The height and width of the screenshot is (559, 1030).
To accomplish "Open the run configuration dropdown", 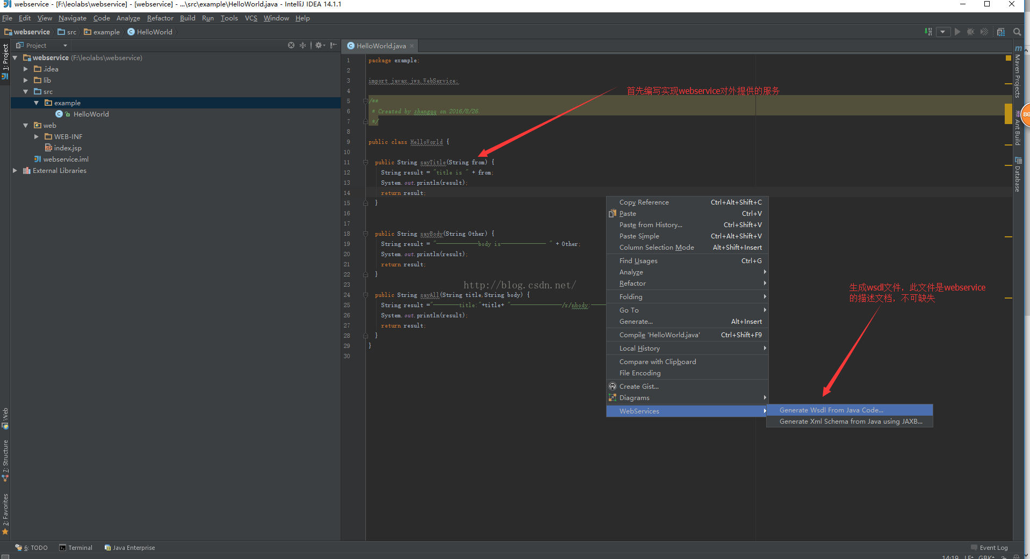I will coord(943,32).
